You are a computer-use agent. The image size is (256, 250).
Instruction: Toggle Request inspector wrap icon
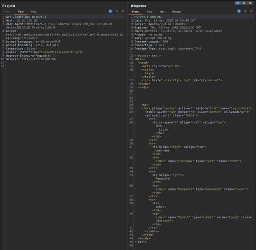click(x=110, y=11)
